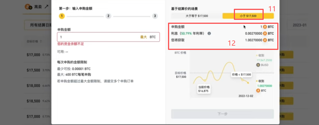
Task: Sort by 目标价格 using the sort icon
Action: [x=41, y=41]
